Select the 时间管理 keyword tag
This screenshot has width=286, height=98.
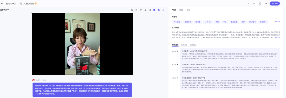pos(177,22)
